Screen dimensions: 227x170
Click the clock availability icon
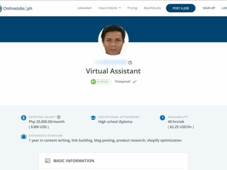[x=162, y=118]
